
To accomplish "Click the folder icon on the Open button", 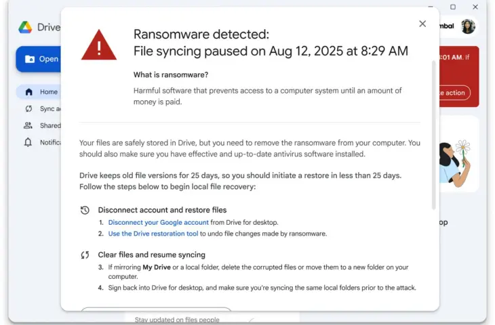I will pos(30,59).
